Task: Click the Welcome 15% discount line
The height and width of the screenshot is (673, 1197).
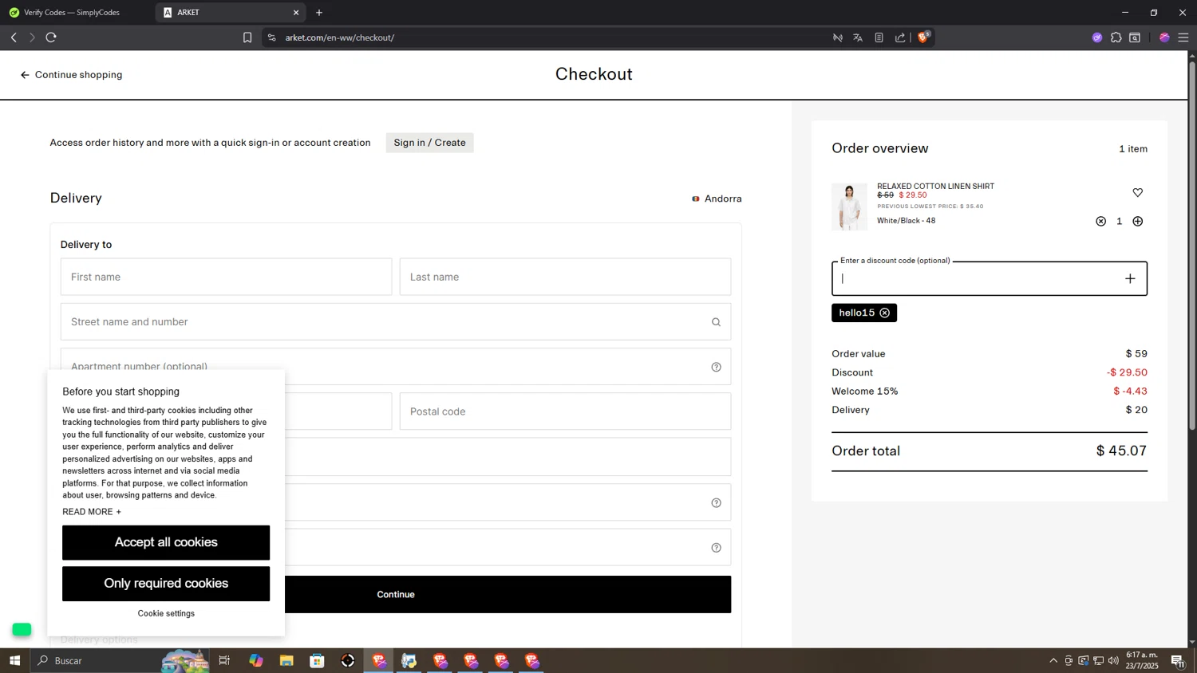Action: (990, 392)
